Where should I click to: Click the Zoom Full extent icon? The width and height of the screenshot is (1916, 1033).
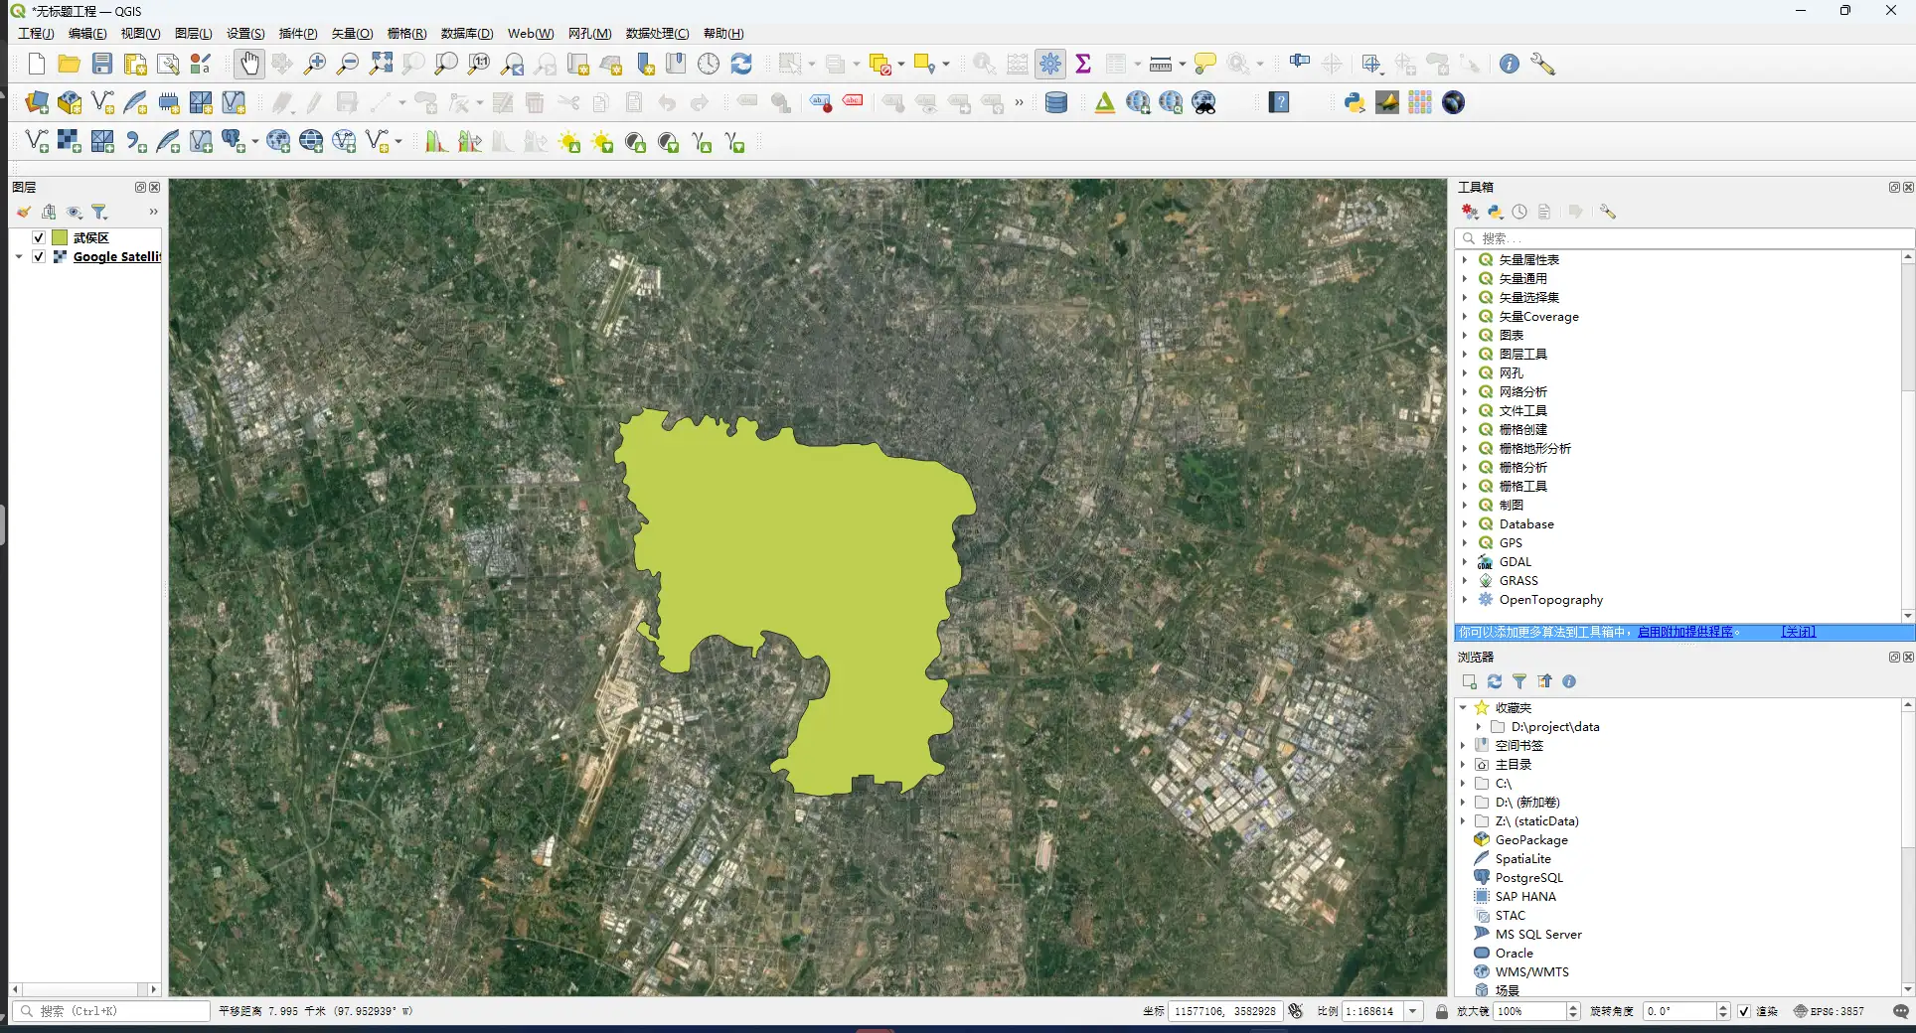click(381, 65)
